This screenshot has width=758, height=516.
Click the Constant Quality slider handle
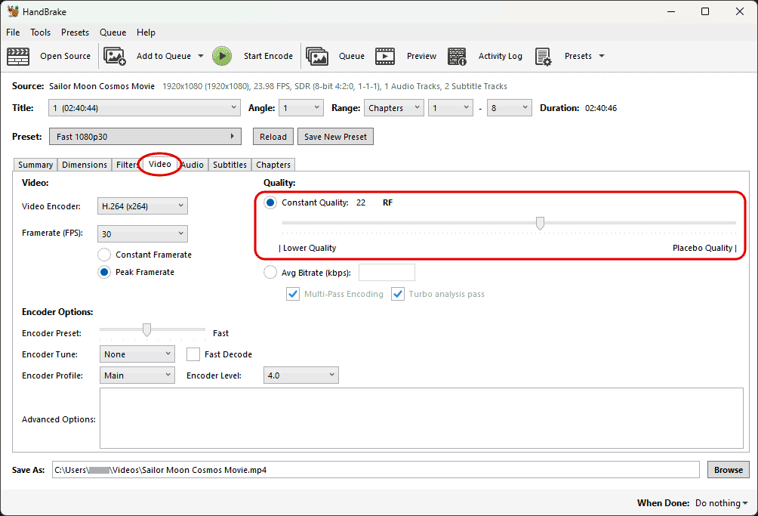(x=540, y=223)
